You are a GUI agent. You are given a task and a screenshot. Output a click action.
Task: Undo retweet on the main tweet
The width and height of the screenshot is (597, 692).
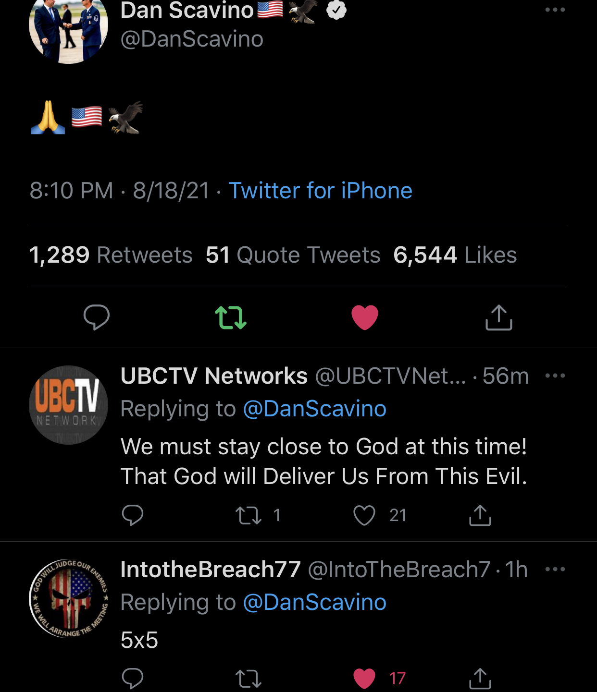pyautogui.click(x=231, y=317)
